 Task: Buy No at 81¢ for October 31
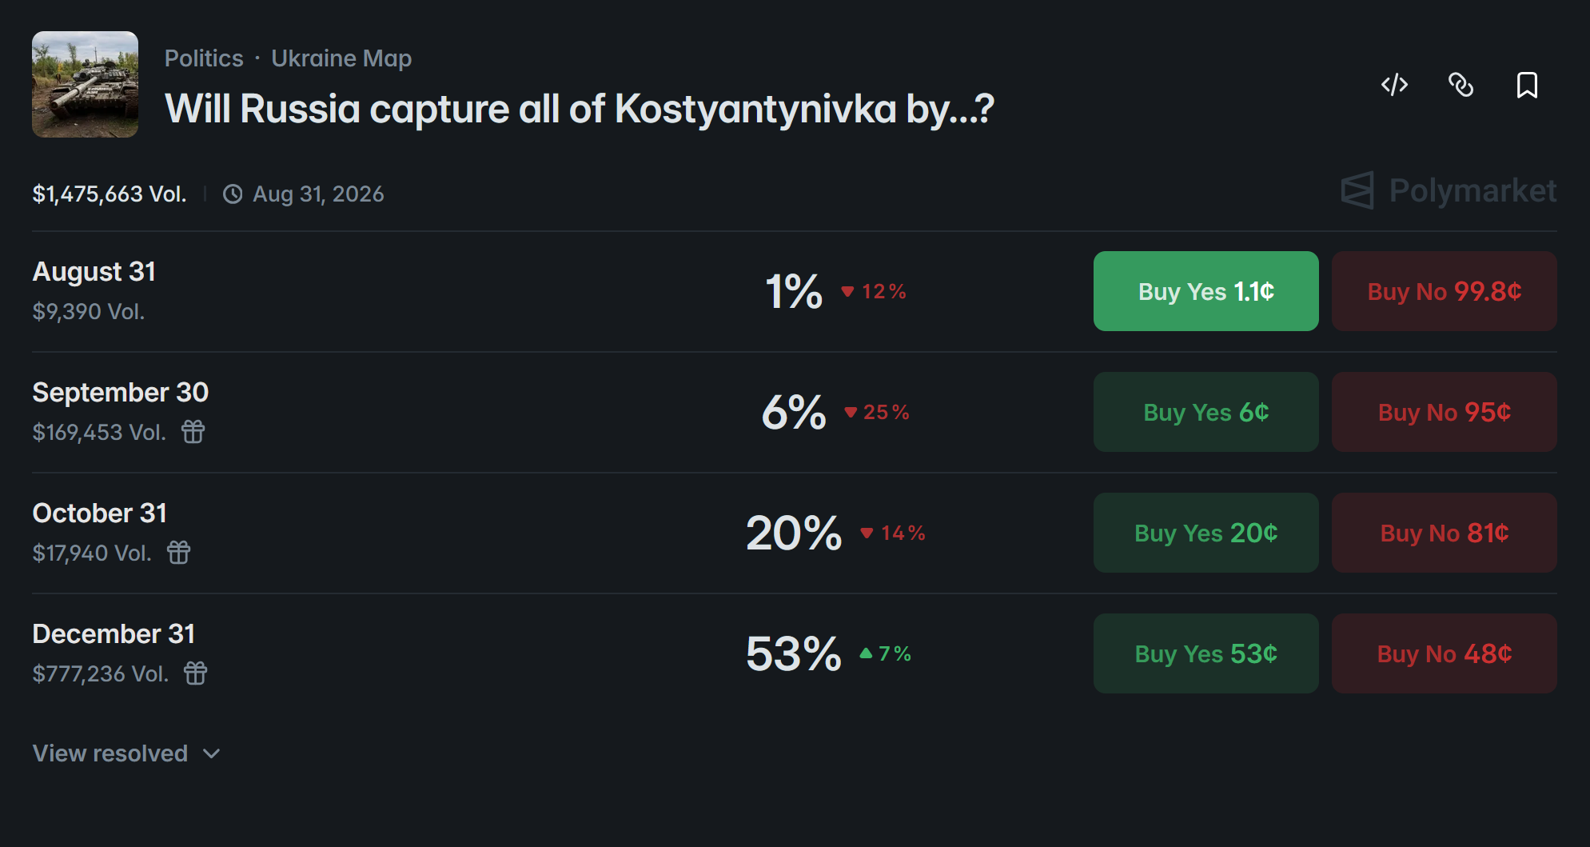click(1444, 533)
